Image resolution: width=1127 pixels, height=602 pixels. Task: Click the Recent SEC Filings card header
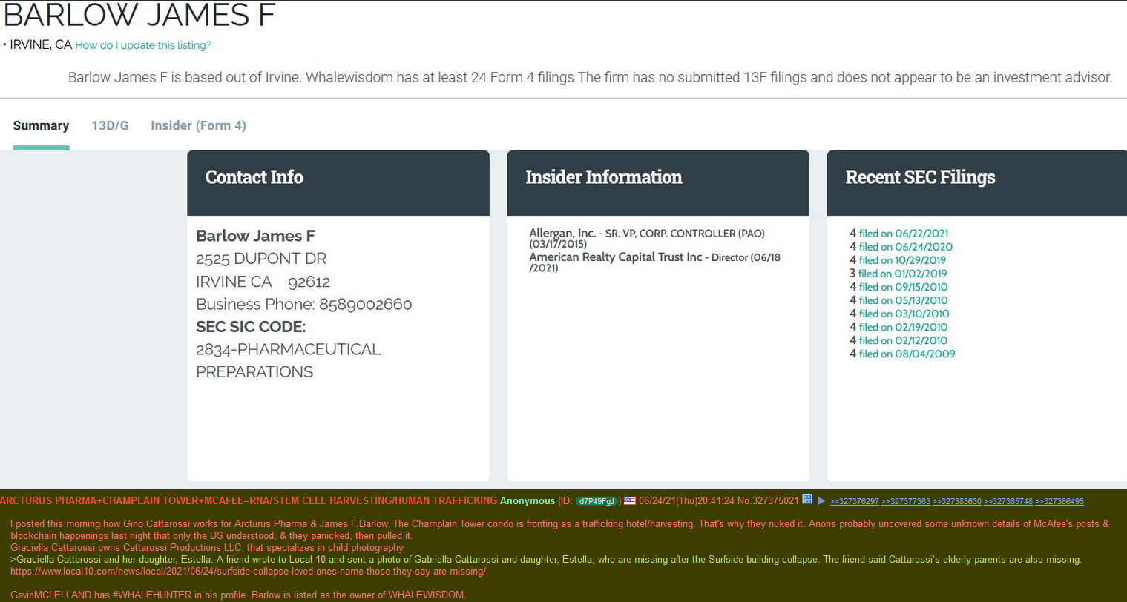point(977,183)
